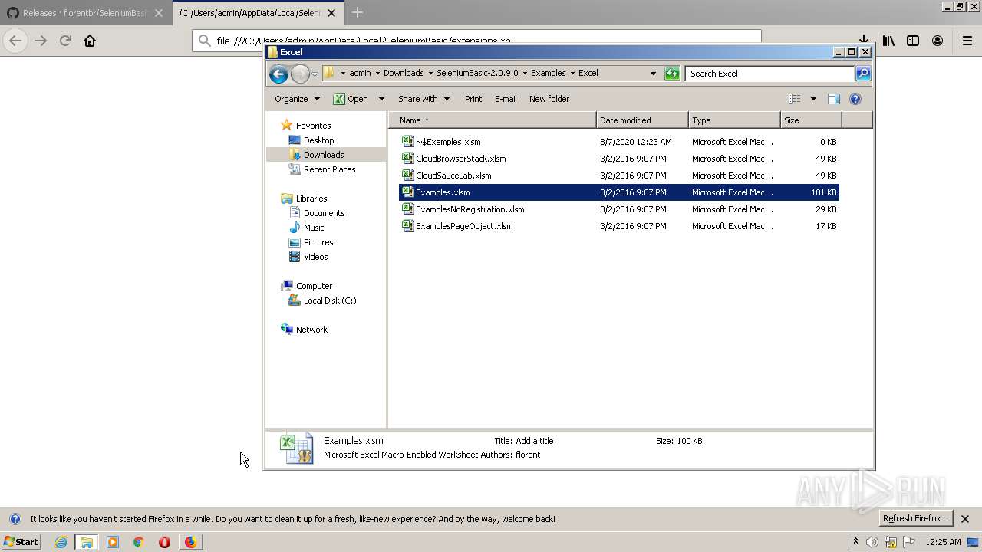Open Desktop in the navigation pane
Screen dimensions: 982x552
318,140
